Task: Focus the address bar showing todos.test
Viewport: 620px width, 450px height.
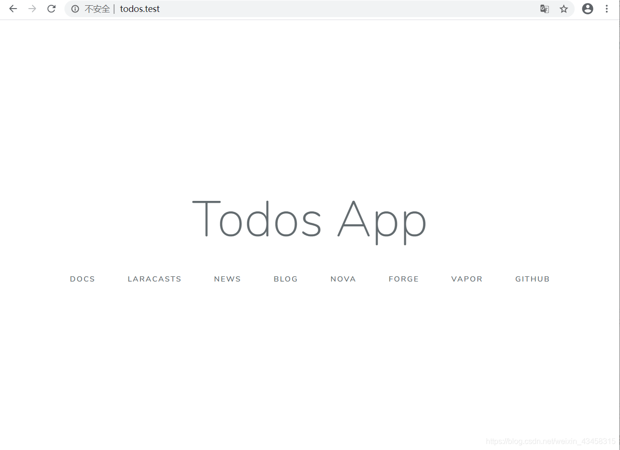Action: [x=320, y=9]
